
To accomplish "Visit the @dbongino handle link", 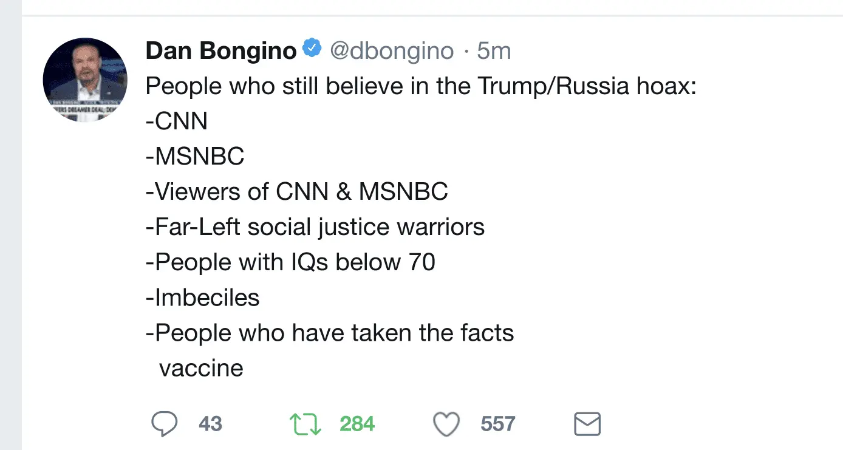I will (392, 51).
